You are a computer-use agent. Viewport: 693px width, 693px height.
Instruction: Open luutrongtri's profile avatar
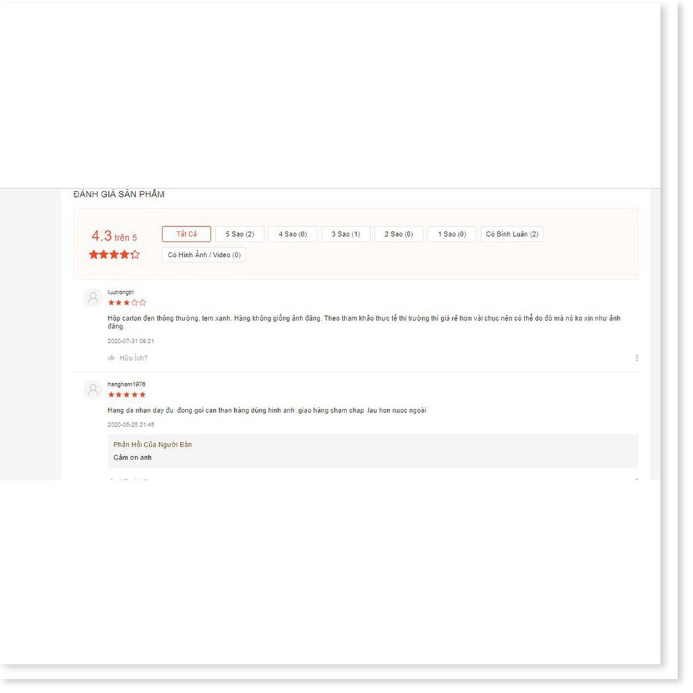coord(93,298)
